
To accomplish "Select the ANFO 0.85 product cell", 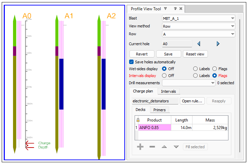I will click(155, 128).
